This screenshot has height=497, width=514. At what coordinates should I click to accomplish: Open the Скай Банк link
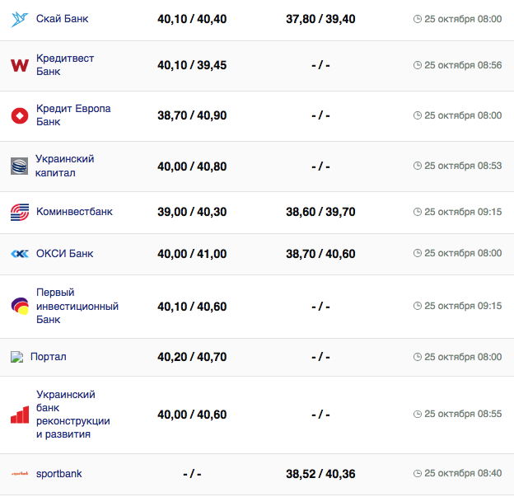[x=63, y=18]
